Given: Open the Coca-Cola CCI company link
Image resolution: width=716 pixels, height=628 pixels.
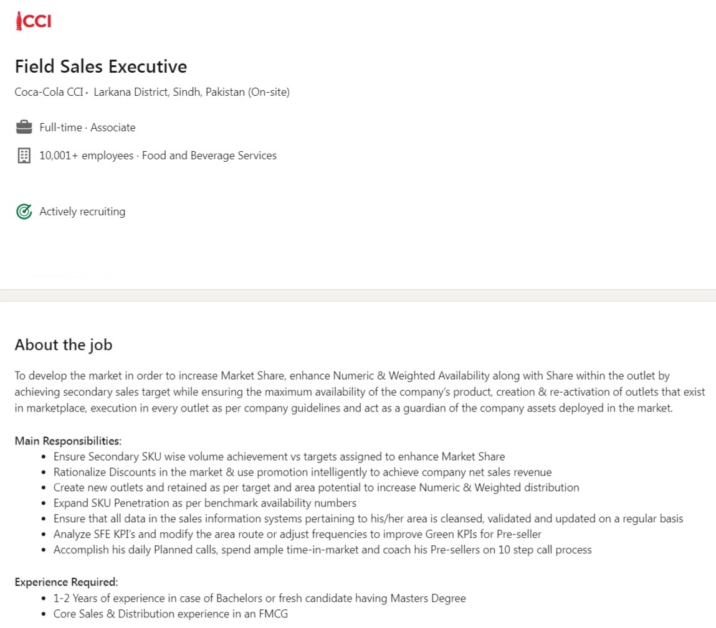Looking at the screenshot, I should (49, 93).
